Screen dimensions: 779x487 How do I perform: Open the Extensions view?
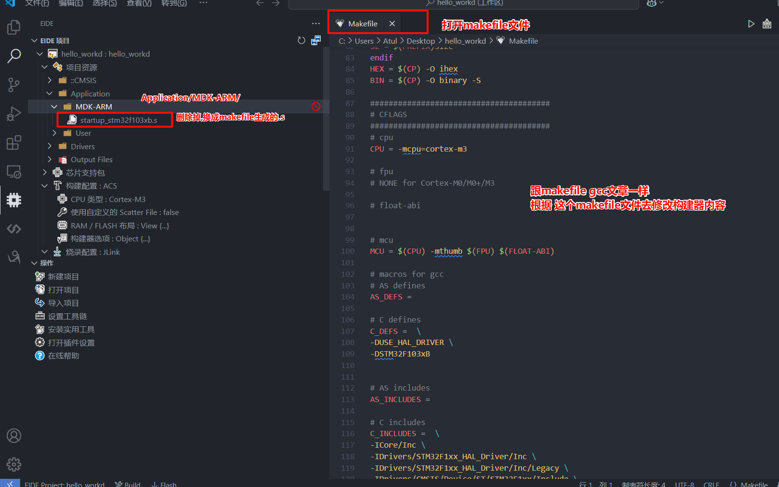(x=14, y=143)
